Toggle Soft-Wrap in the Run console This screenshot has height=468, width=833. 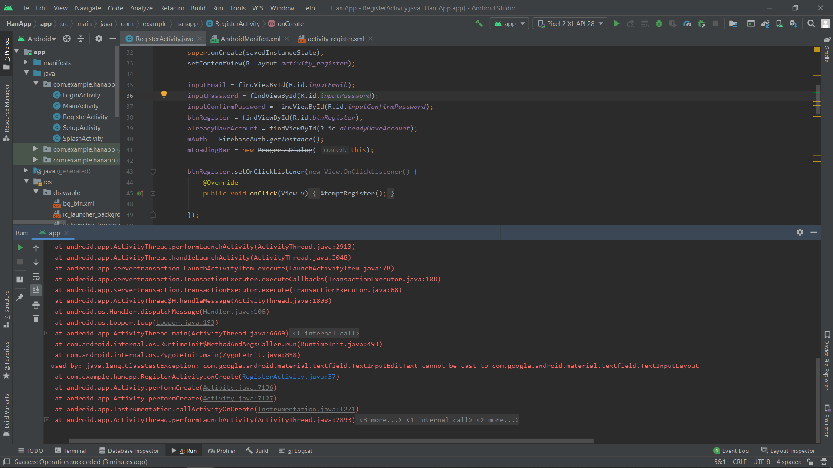(x=36, y=276)
